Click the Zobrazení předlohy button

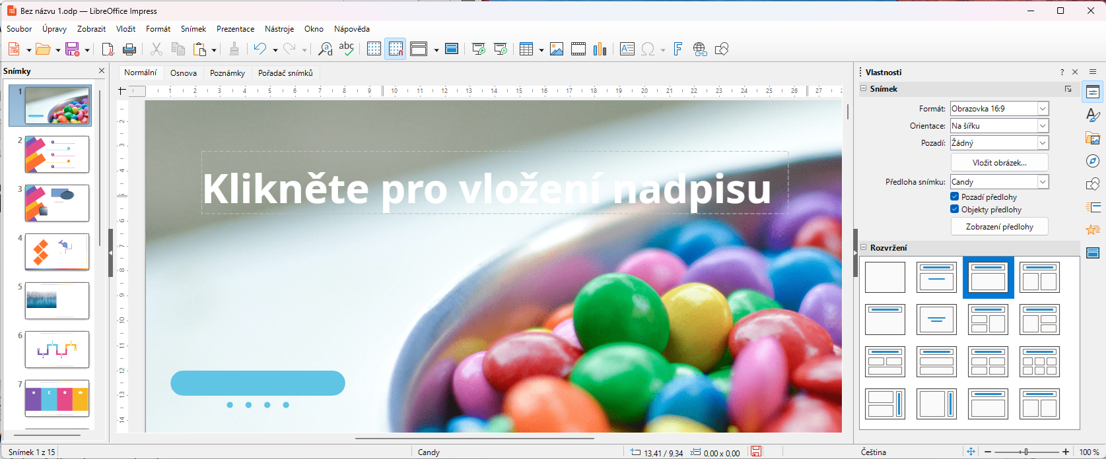point(999,227)
